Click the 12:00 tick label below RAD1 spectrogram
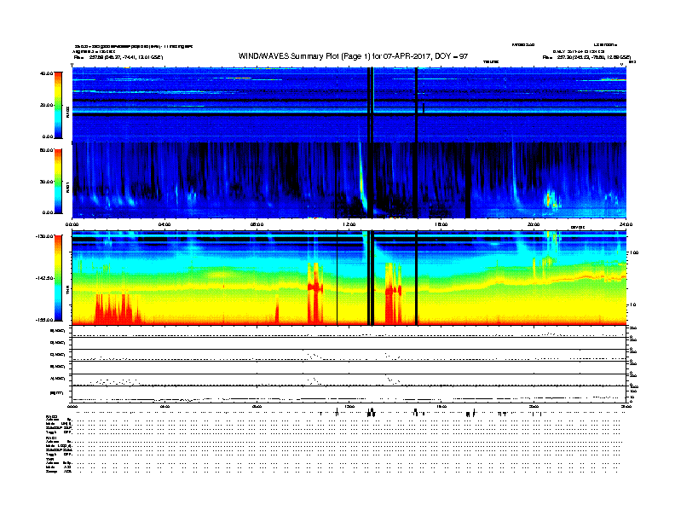This screenshot has height=522, width=675. pyautogui.click(x=349, y=224)
